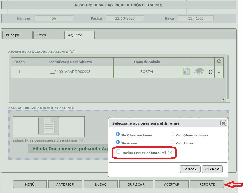Click Añada Documentos pulsando Aquí button
Screen dimensions: 245x193
(x=68, y=149)
